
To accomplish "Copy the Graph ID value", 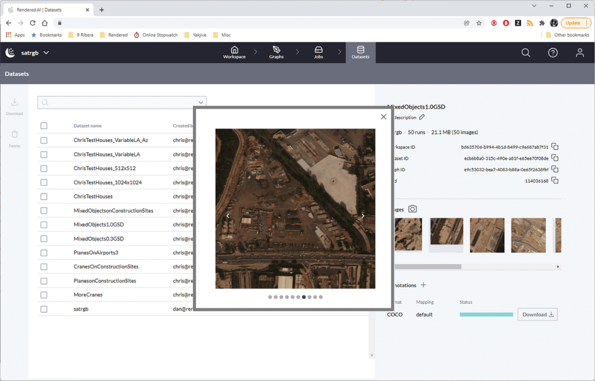I will (555, 169).
